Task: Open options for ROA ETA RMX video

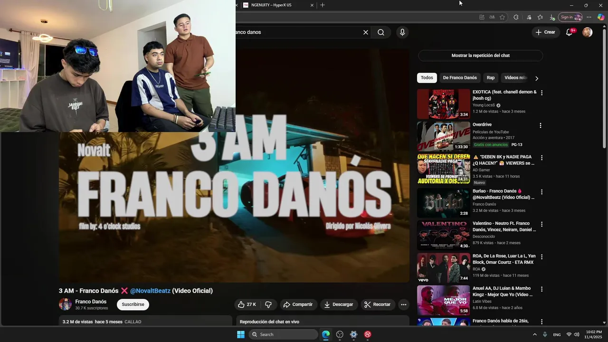Action: coord(541,256)
